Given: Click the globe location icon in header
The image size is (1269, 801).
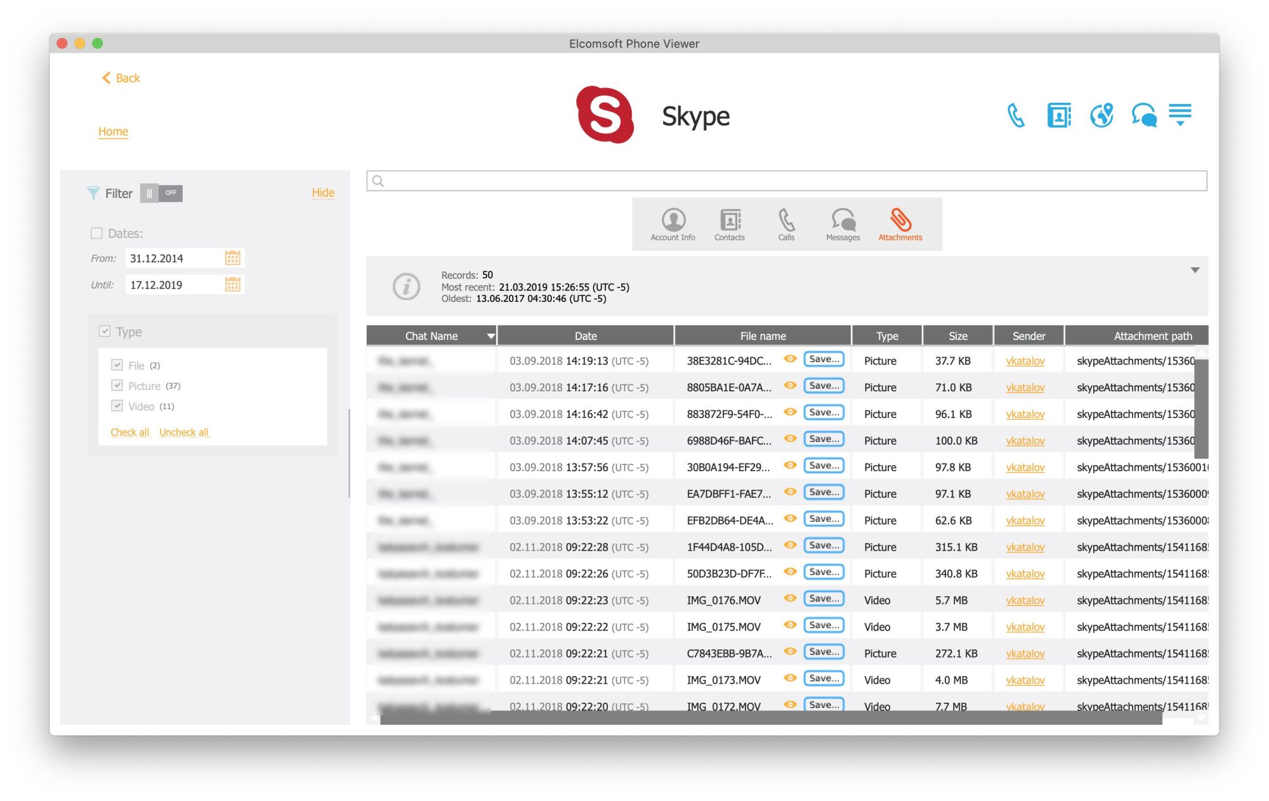Looking at the screenshot, I should [1101, 115].
